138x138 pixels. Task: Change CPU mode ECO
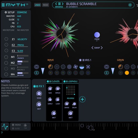click(19, 26)
